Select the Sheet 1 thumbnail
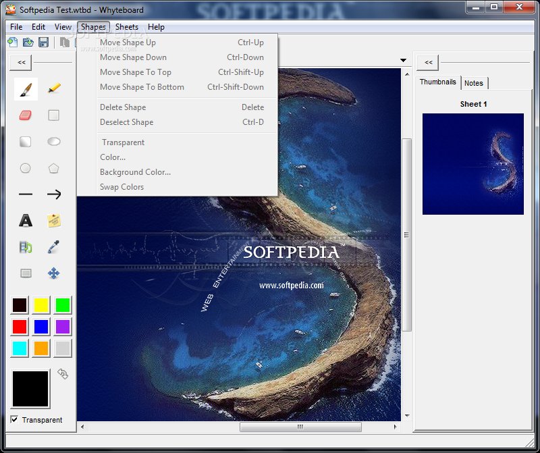This screenshot has height=453, width=540. pyautogui.click(x=473, y=164)
